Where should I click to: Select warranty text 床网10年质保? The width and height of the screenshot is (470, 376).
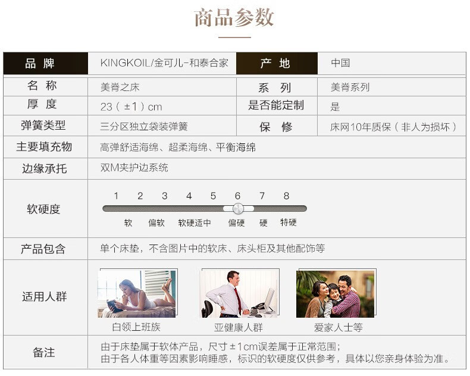click(361, 127)
